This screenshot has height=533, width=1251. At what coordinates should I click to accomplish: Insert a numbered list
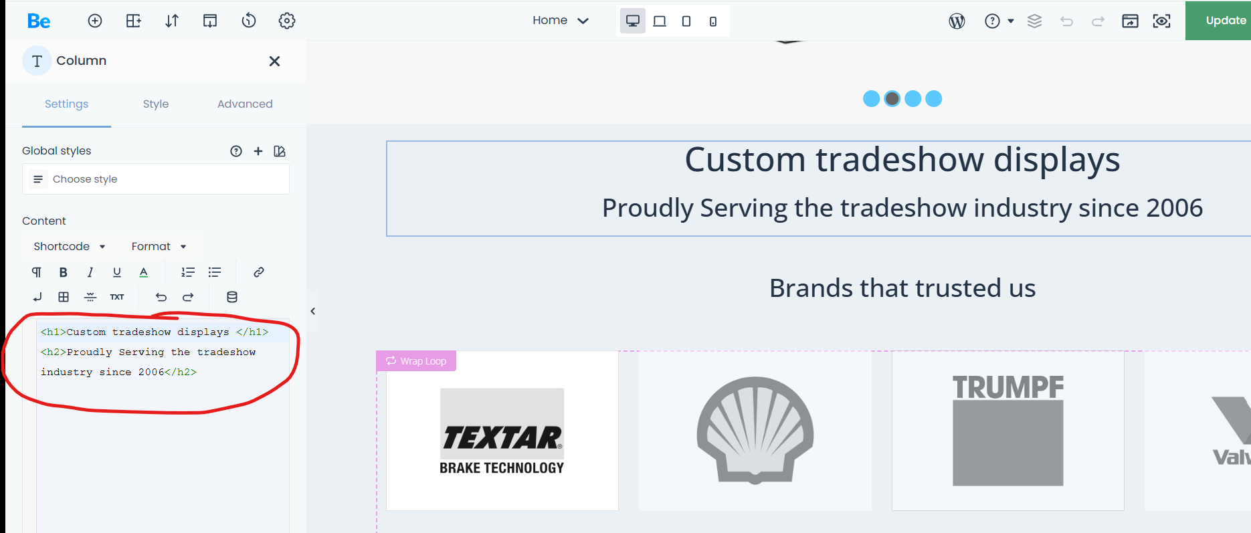pos(188,272)
